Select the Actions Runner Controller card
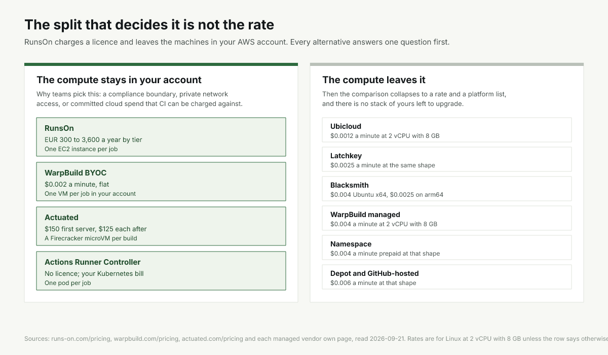608x355 pixels. 161,271
